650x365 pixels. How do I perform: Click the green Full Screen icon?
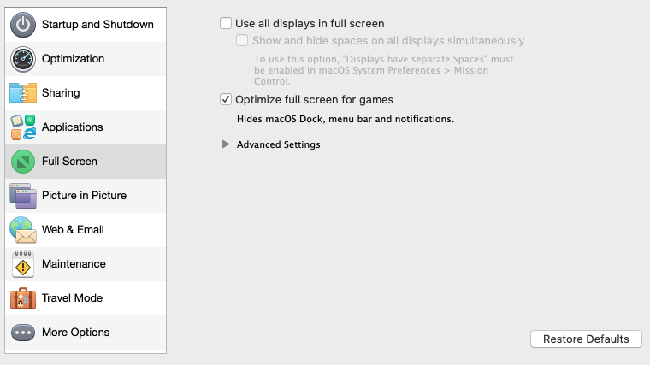(x=23, y=162)
